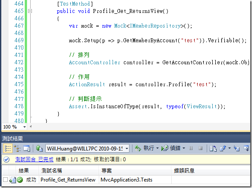Click the grouped tree view icon in test results toolbar
Image resolution: width=252 pixels, height=188 pixels.
pos(17,148)
